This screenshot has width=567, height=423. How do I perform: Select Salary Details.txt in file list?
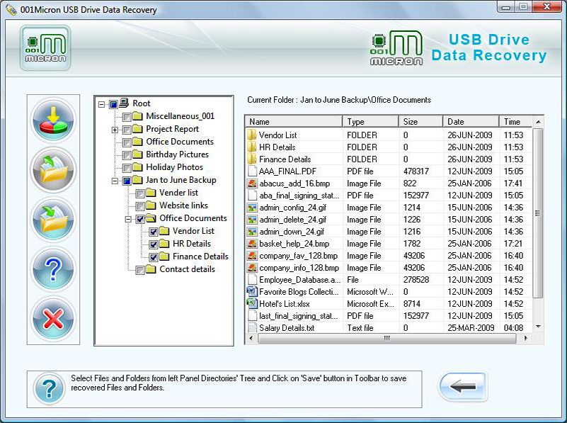(x=286, y=328)
